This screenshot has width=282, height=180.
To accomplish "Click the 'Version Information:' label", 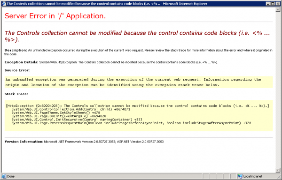I will click(x=24, y=142).
